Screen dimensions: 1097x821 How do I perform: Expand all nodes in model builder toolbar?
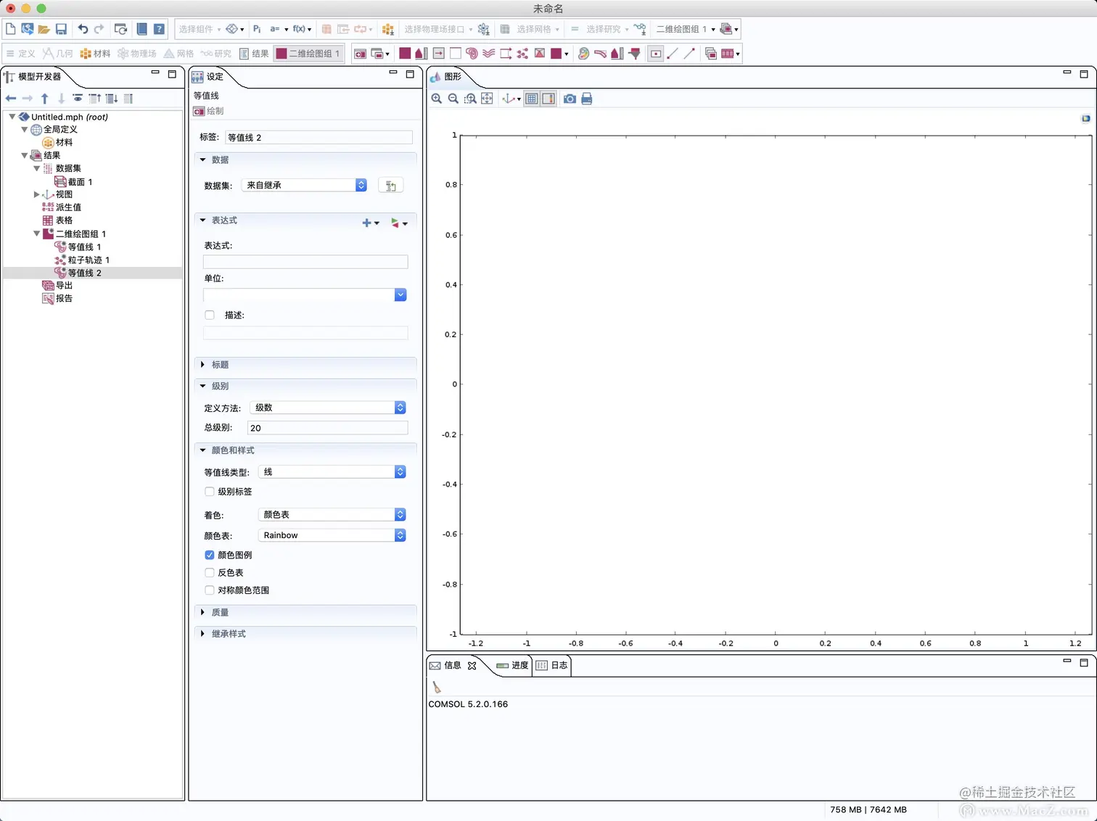[x=112, y=99]
